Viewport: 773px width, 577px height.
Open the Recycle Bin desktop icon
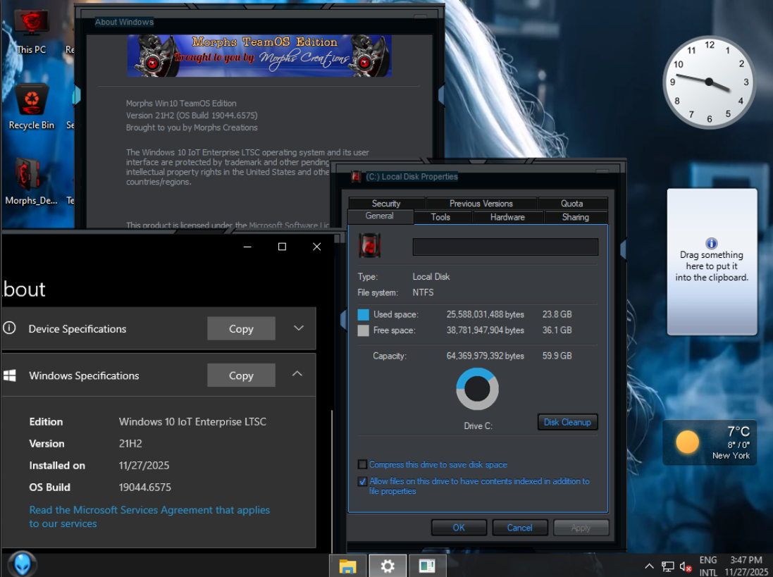[32, 106]
